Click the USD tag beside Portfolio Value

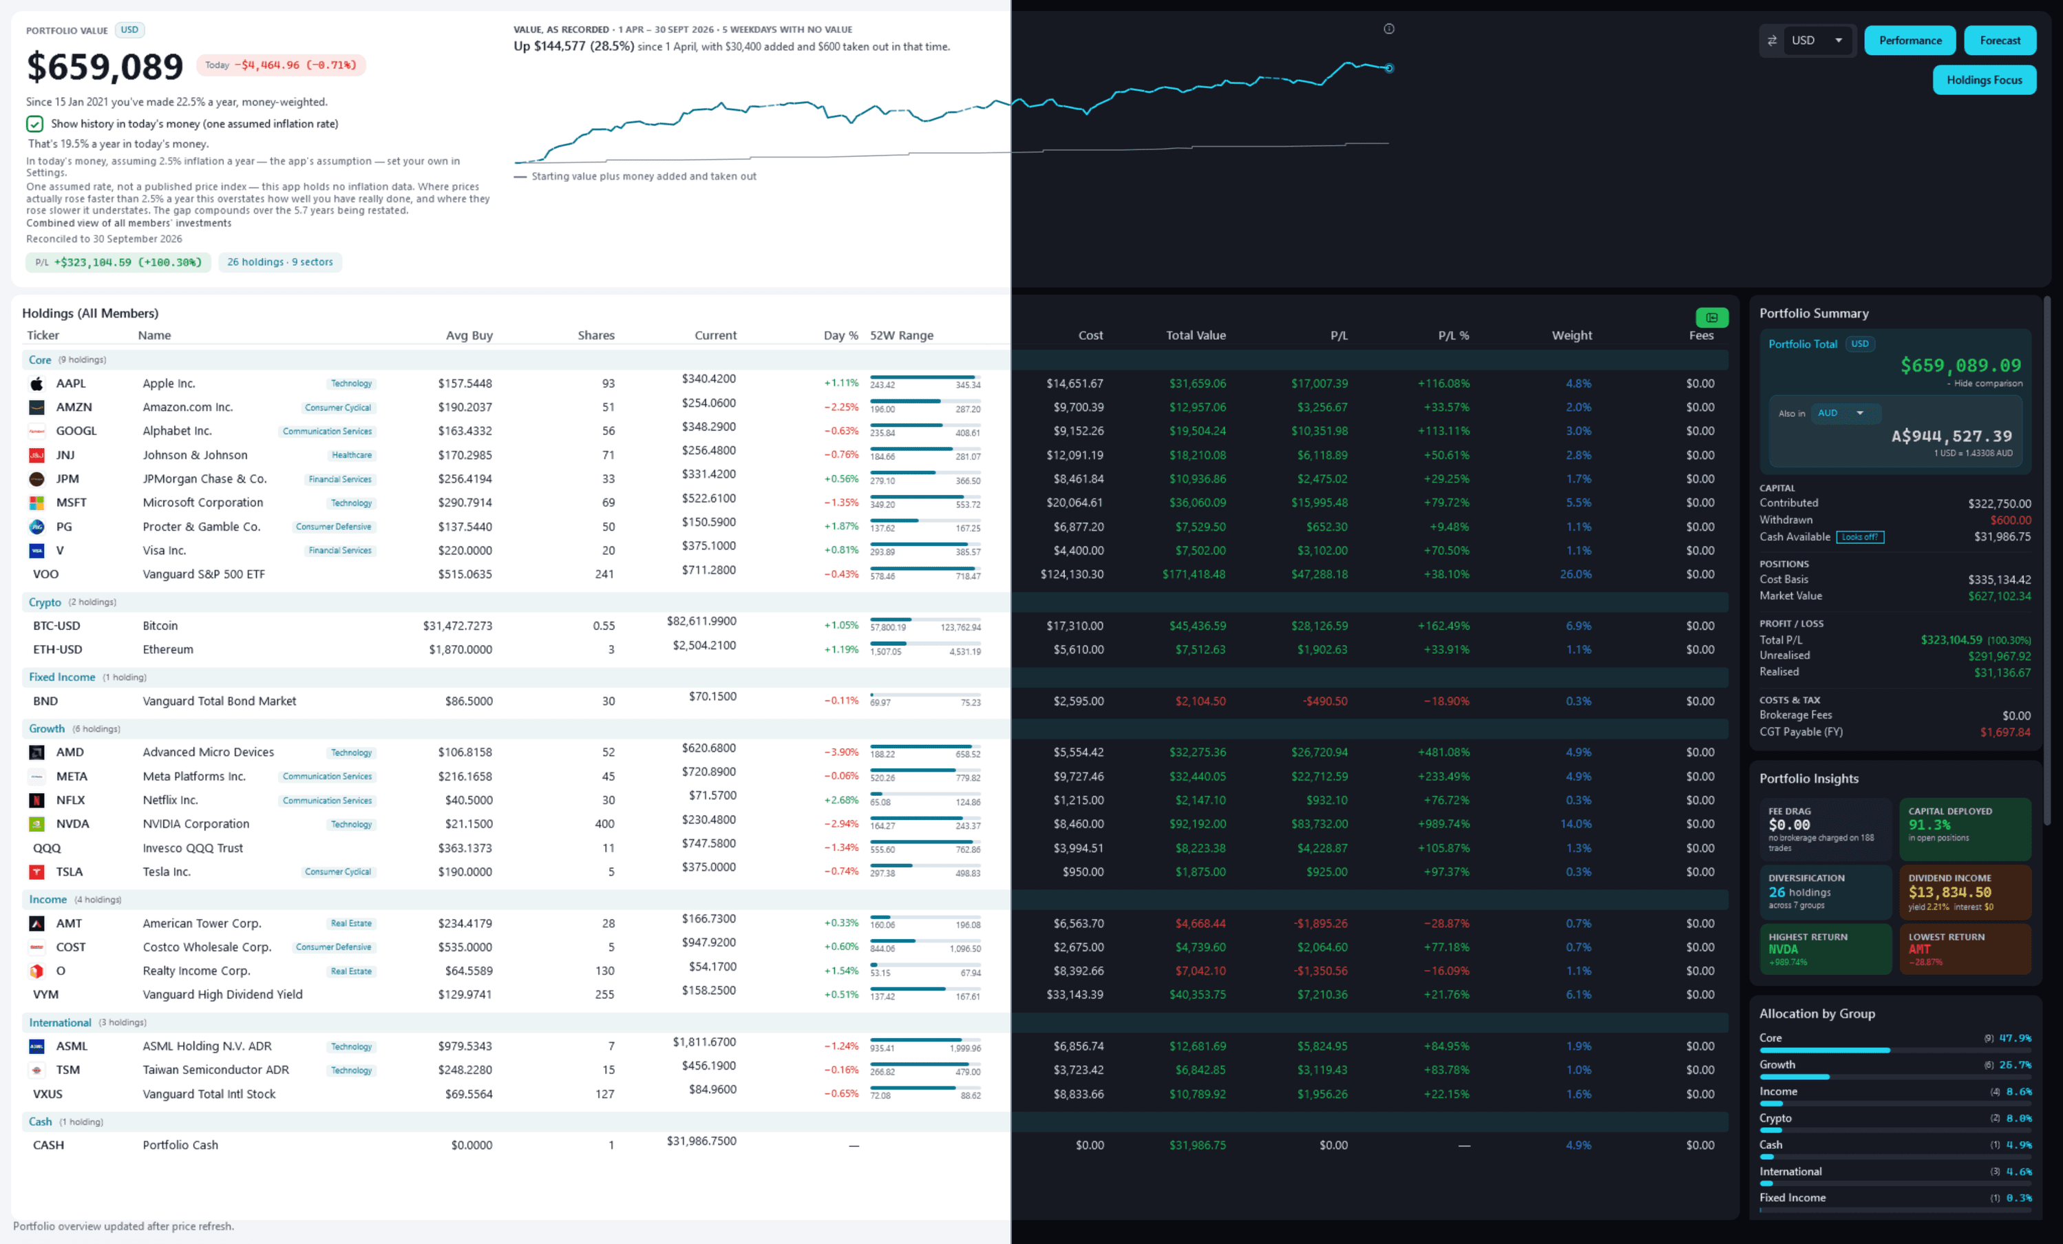point(129,30)
